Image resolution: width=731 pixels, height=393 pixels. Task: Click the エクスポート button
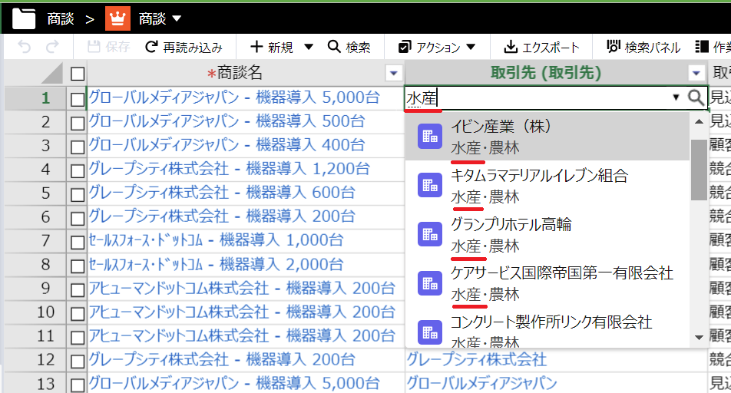tap(542, 47)
